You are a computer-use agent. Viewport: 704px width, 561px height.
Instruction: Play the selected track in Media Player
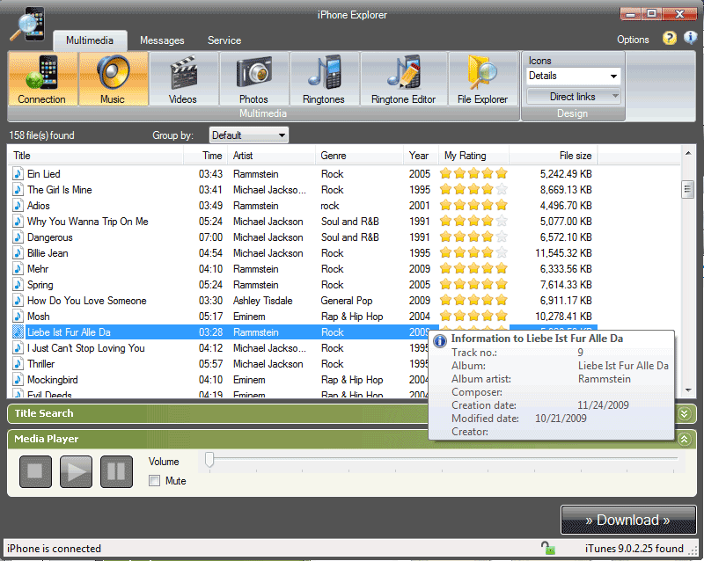(x=76, y=471)
